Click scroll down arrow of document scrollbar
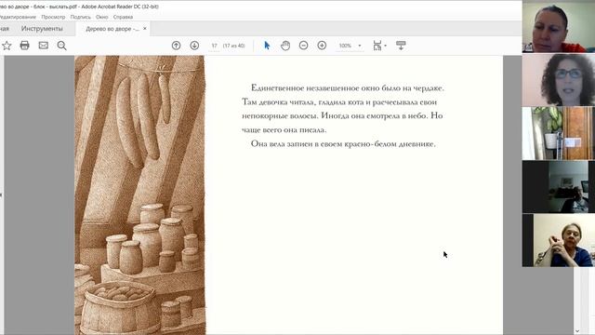 577,331
